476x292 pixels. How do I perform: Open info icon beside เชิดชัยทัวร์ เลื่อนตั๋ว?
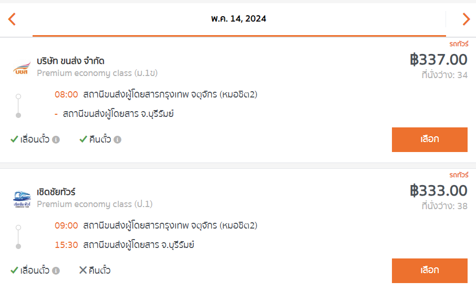point(56,271)
